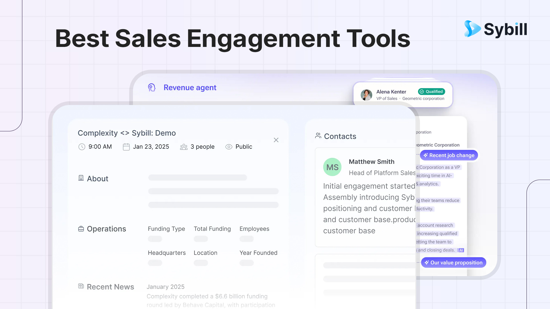Toggle the Public visibility eye icon

[229, 147]
